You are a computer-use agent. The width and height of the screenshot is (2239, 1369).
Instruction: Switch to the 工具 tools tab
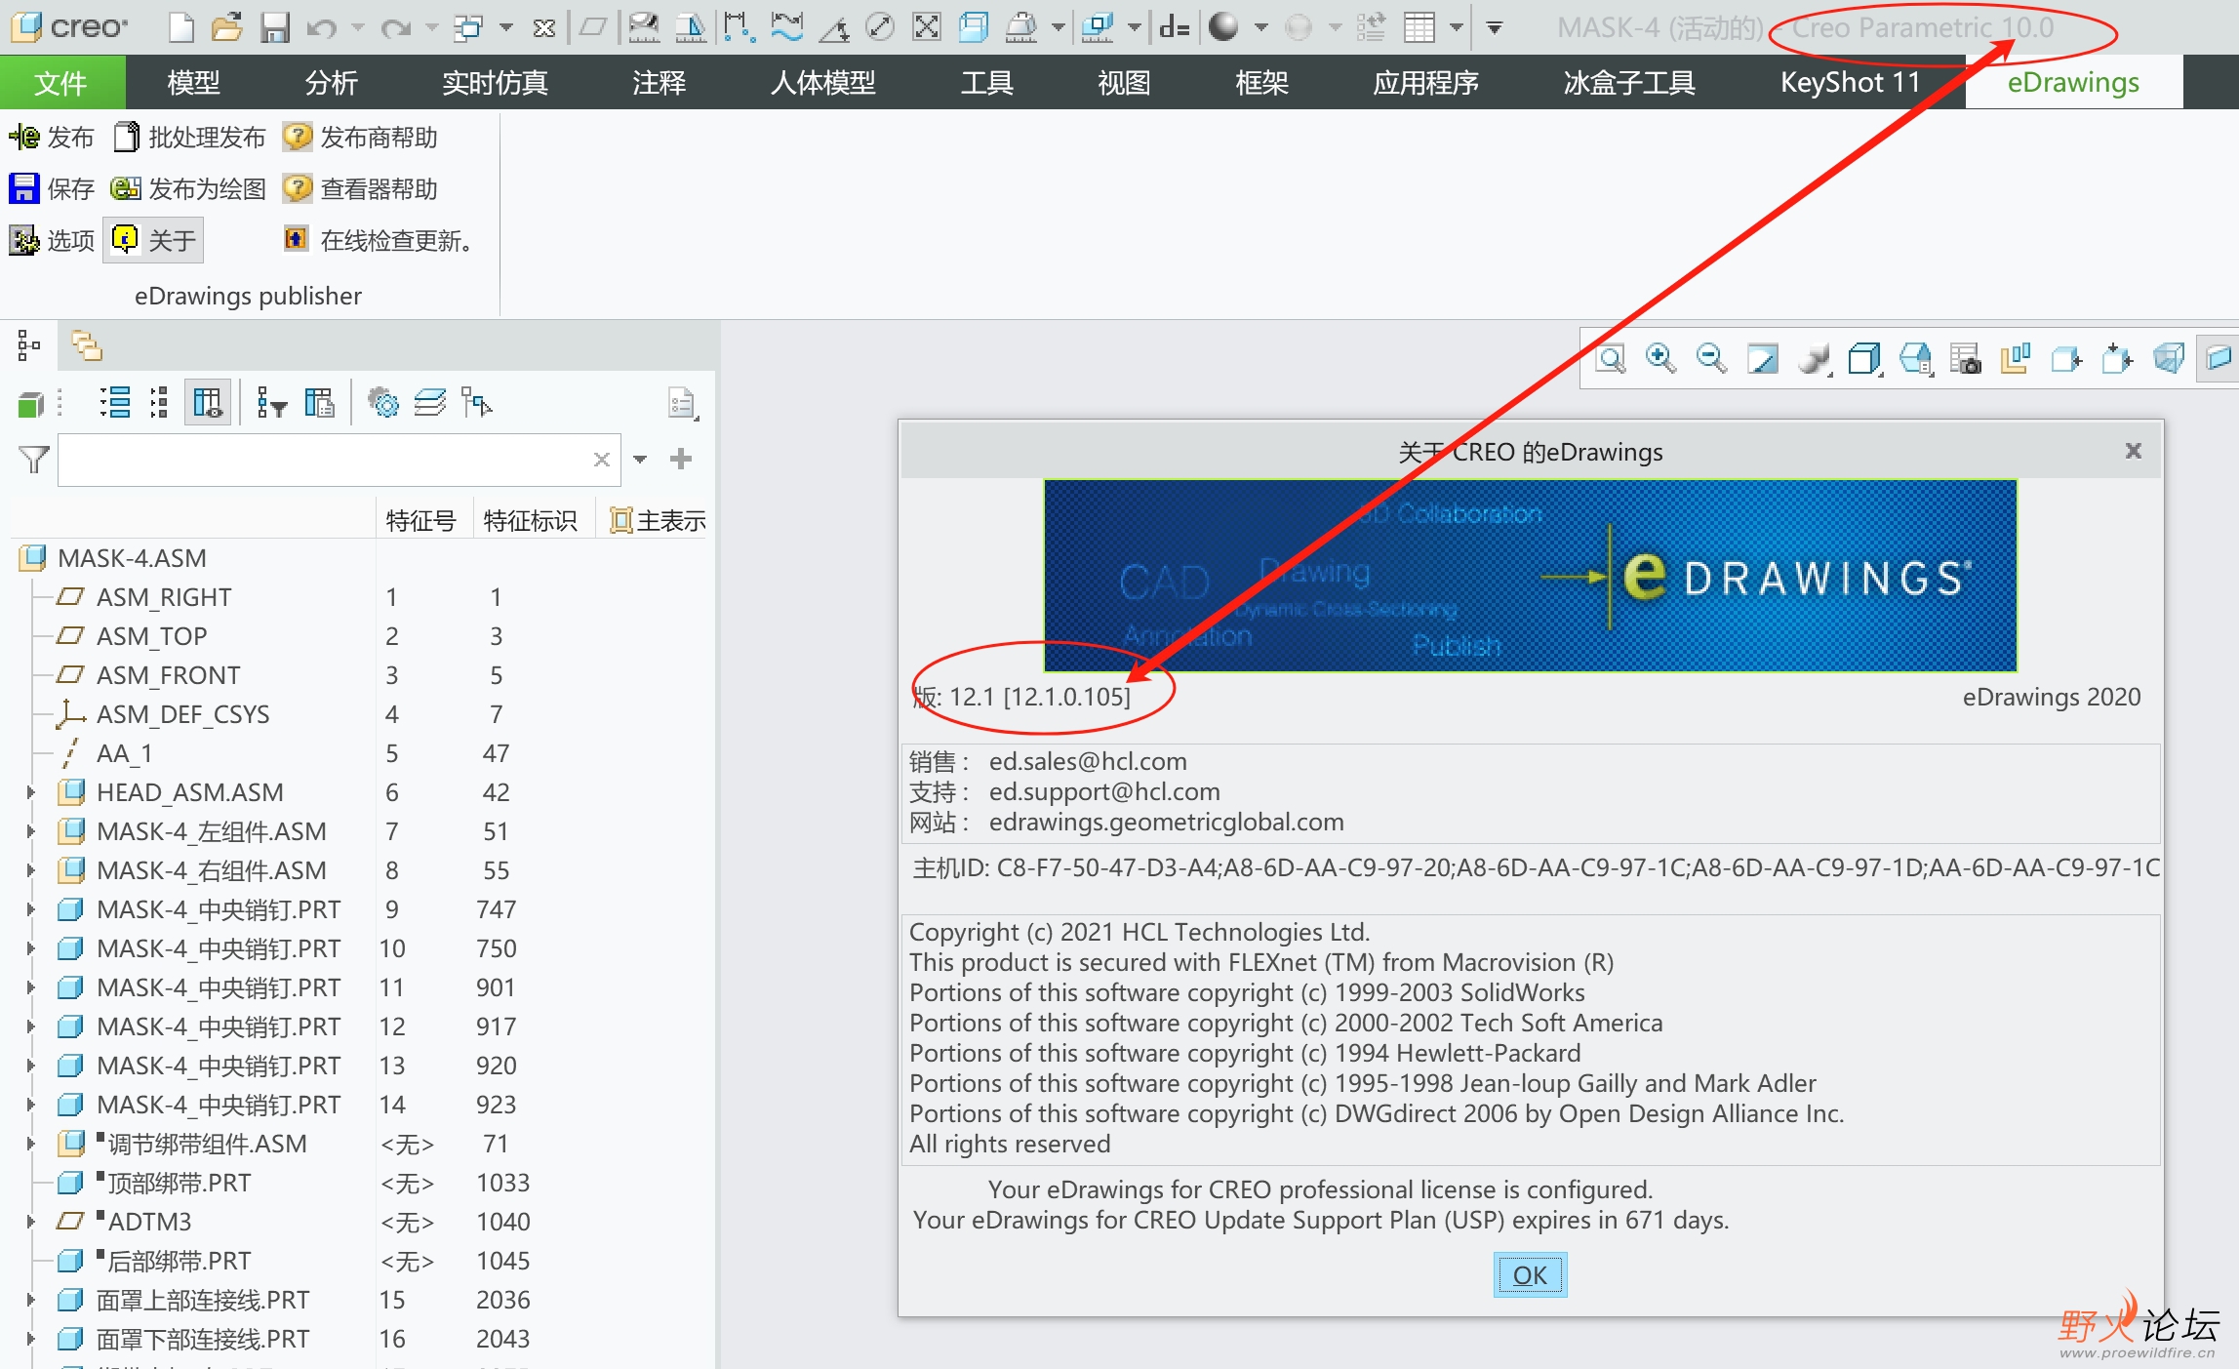986,82
